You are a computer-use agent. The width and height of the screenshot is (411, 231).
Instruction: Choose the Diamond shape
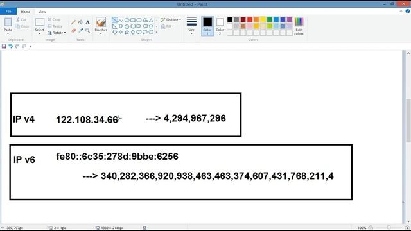[x=121, y=26]
